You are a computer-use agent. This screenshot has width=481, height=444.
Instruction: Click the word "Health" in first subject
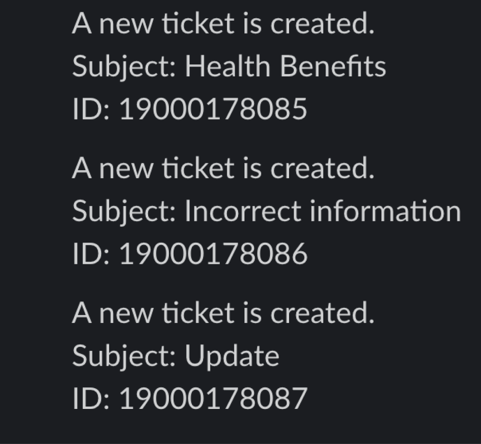[228, 66]
